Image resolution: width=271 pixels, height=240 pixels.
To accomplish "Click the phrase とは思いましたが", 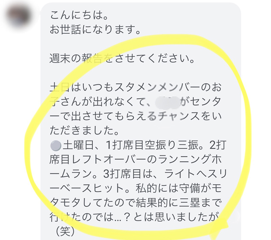I will [176, 217].
